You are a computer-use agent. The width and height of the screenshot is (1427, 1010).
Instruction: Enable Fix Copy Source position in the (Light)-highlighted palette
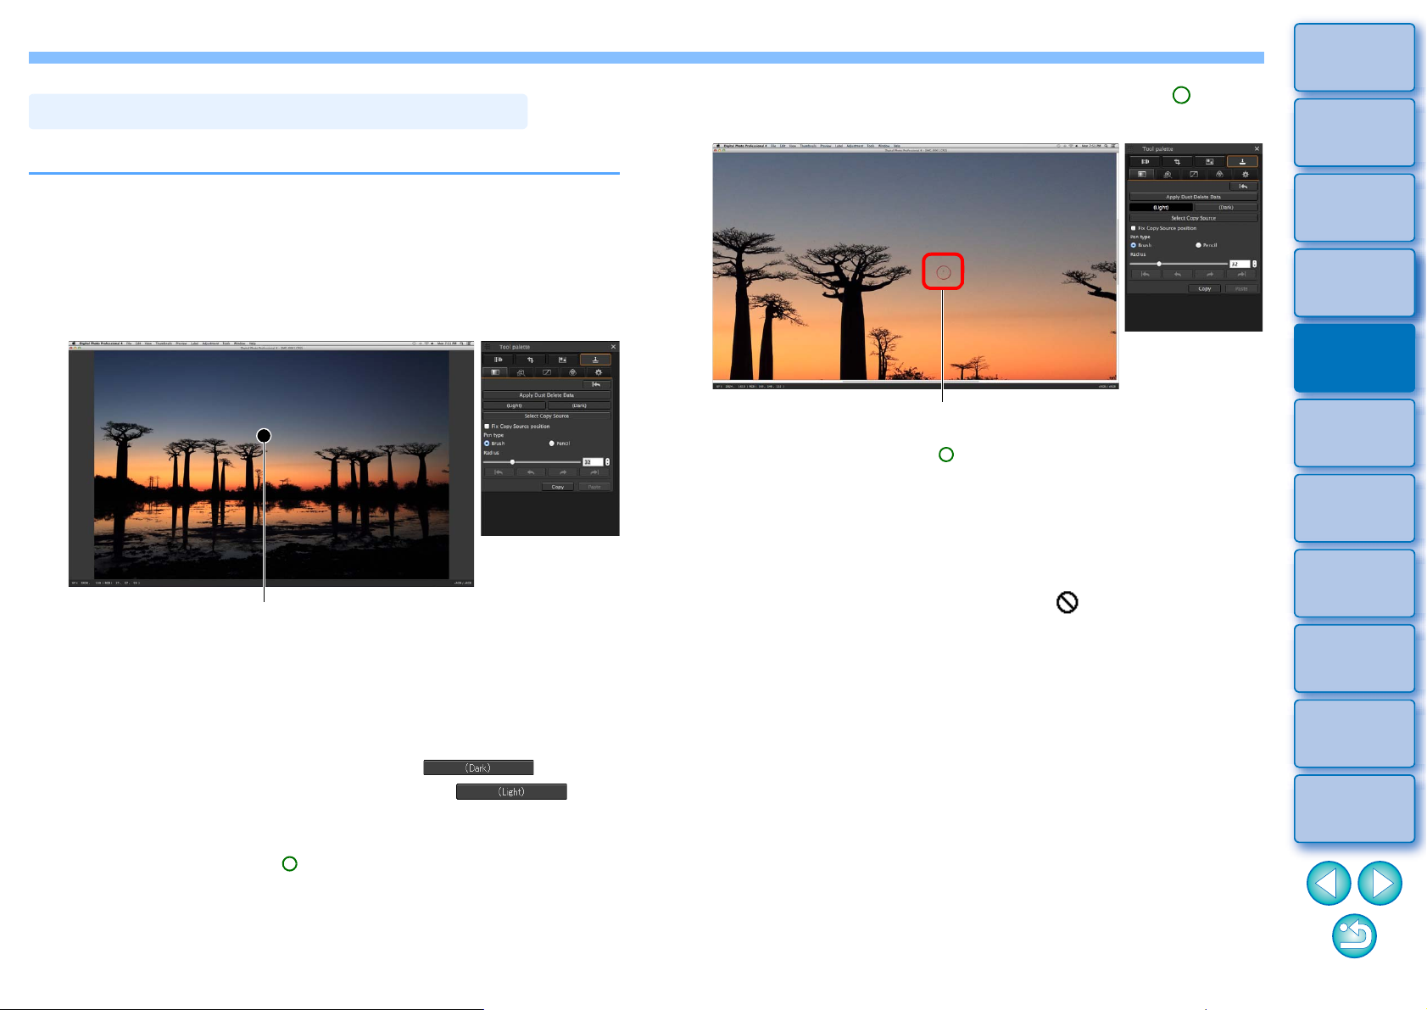point(1134,228)
